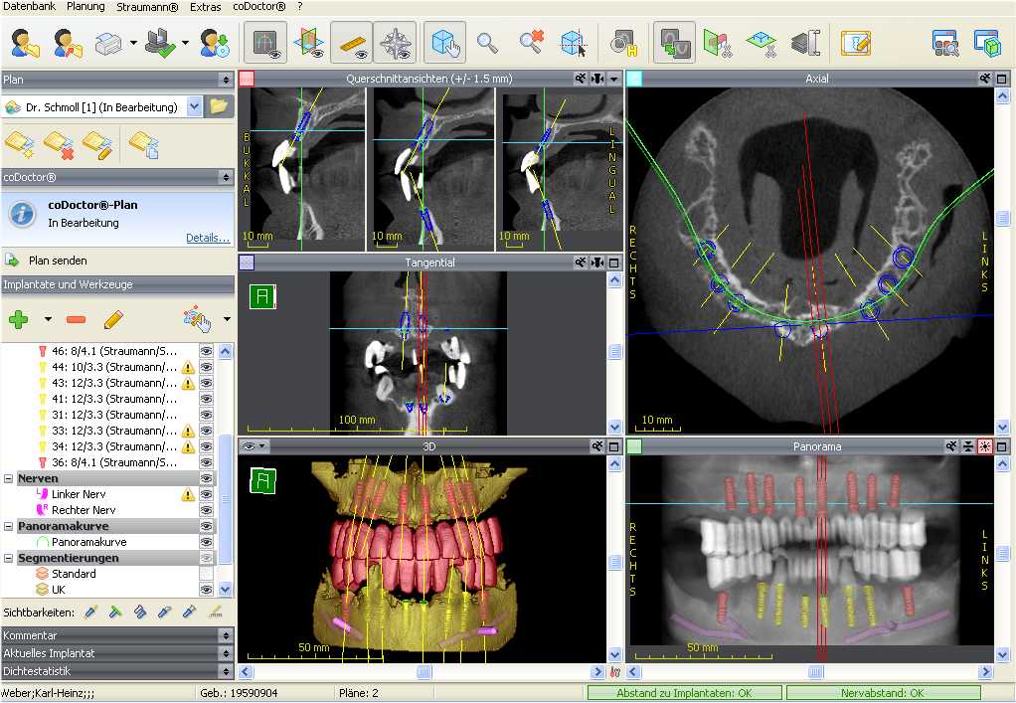Open the coDoctor plan Details link
Viewport: 1016px width, 703px height.
click(208, 238)
